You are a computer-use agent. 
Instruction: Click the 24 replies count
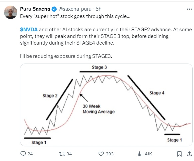coord(30,154)
